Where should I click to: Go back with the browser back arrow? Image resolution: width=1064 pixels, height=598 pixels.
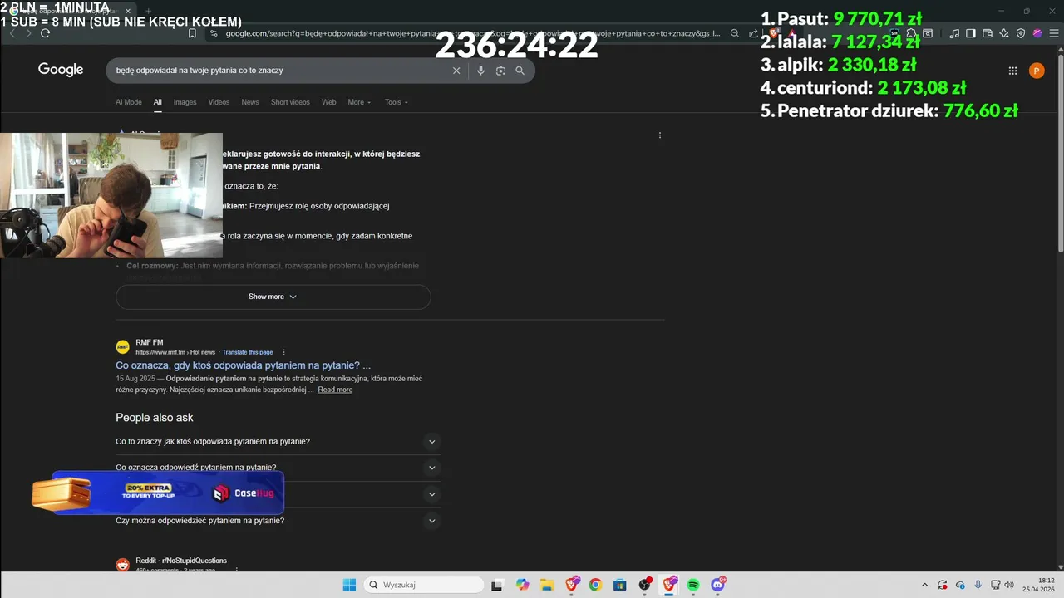coord(12,33)
